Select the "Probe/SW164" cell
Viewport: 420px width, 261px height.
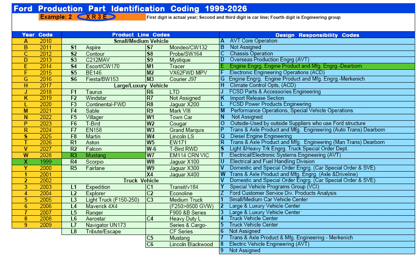click(x=186, y=54)
